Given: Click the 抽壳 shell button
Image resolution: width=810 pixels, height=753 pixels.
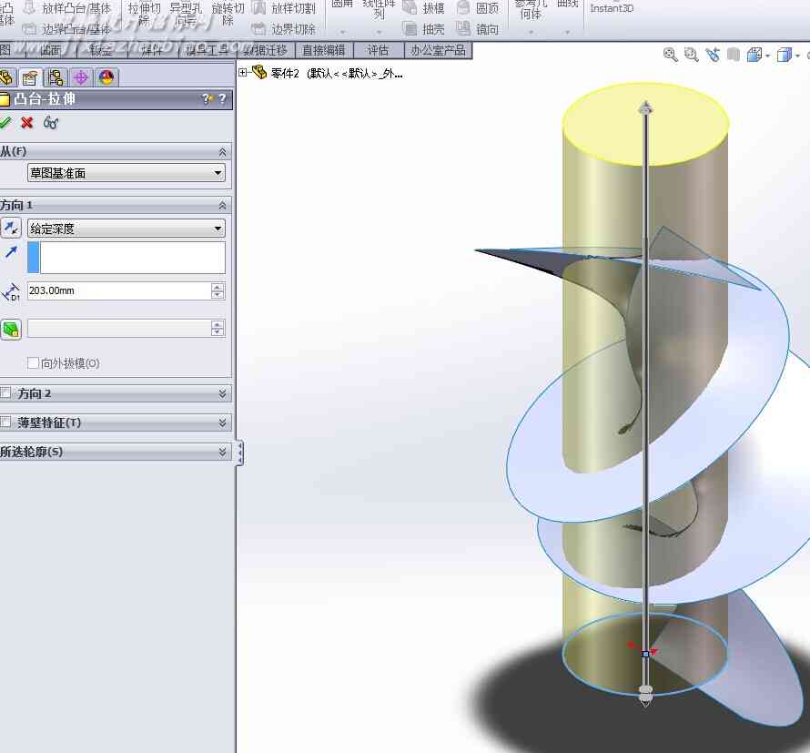Looking at the screenshot, I should point(424,29).
